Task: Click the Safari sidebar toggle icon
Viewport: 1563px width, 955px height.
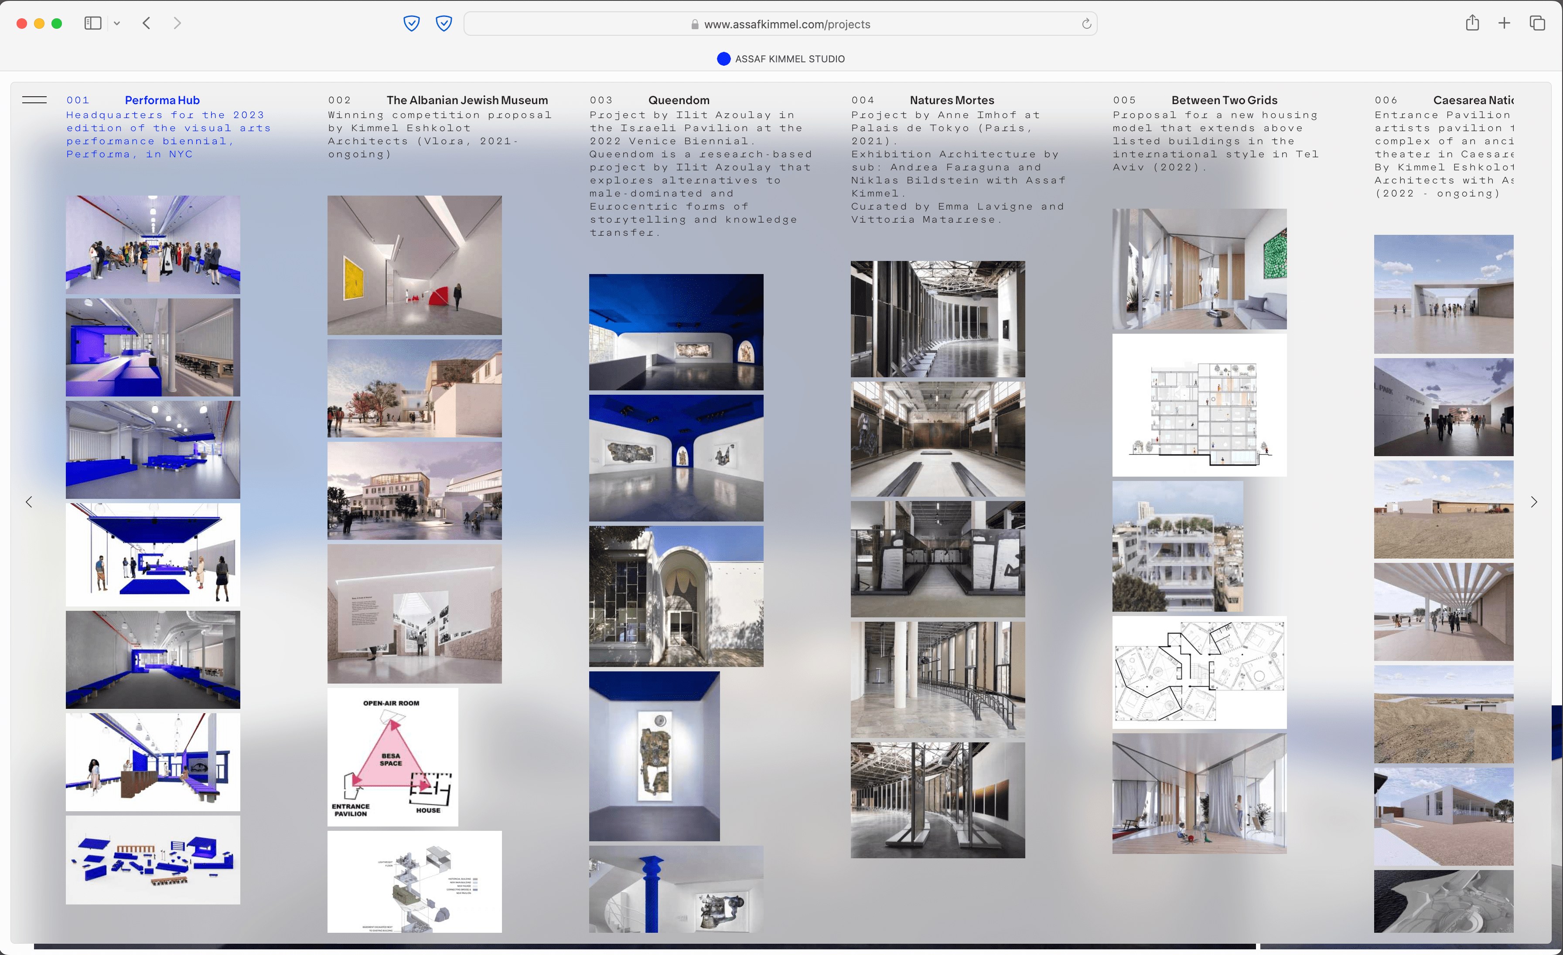Action: coord(92,24)
